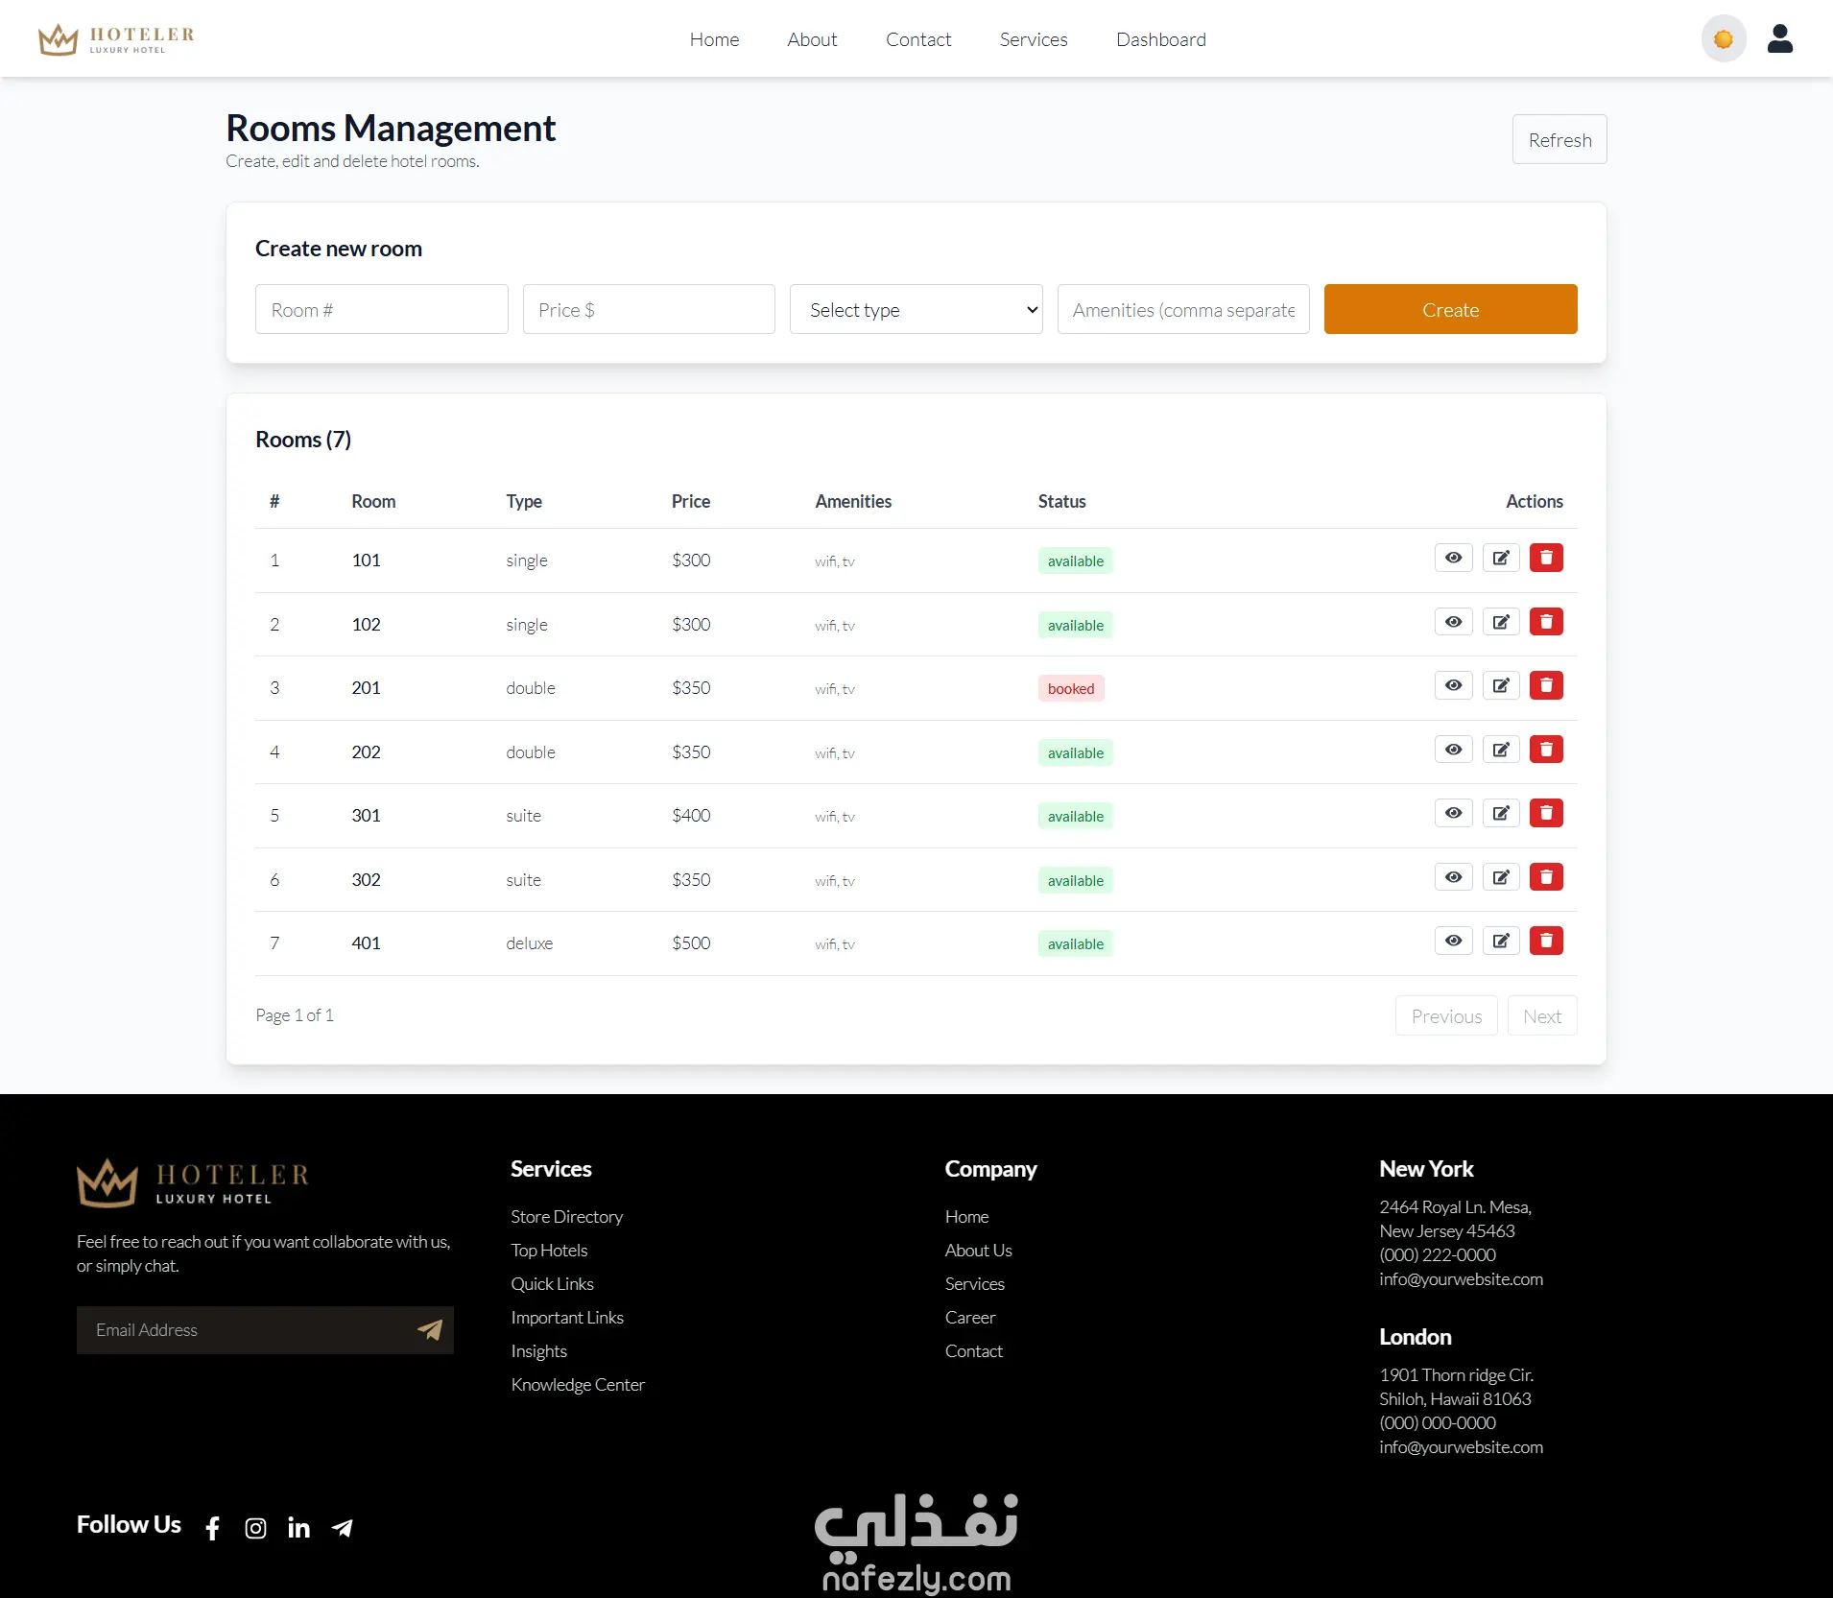View details of room 301
Screen dimensions: 1833x1598
pyautogui.click(x=1453, y=813)
